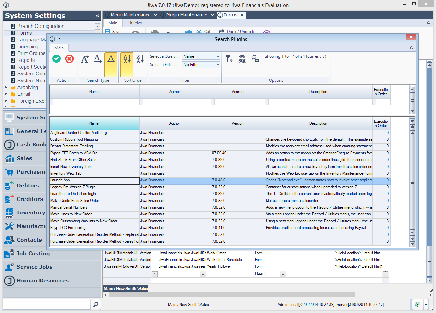
Task: Collapse the System Settings panel with double chevron
Action: tap(97, 16)
